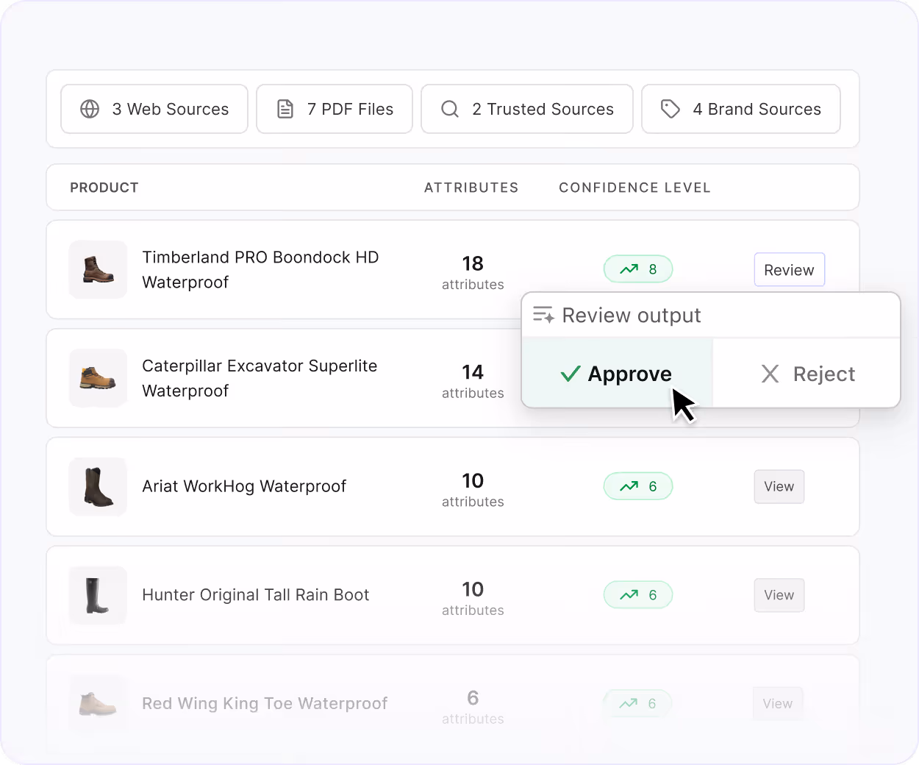The height and width of the screenshot is (765, 919).
Task: Select the Caterpillar Excavator boot thumbnail
Action: [98, 378]
